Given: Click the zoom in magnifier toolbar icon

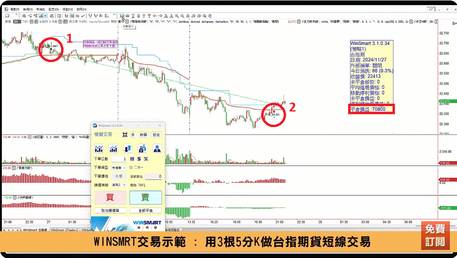Looking at the screenshot, I should click(177, 16).
